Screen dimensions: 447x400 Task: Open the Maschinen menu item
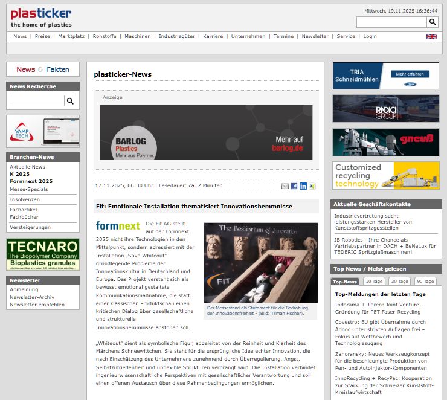[137, 36]
